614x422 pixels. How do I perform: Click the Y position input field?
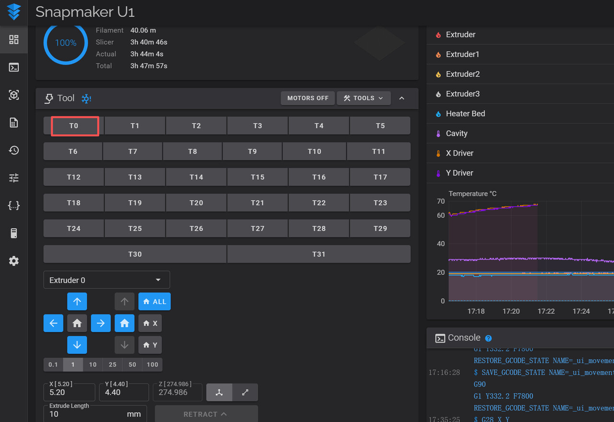(124, 392)
